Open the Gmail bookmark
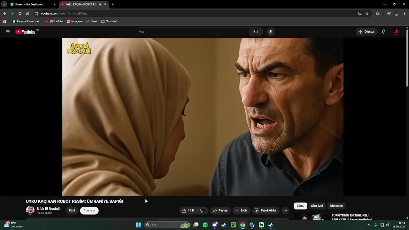The height and width of the screenshot is (230, 409). click(x=92, y=21)
